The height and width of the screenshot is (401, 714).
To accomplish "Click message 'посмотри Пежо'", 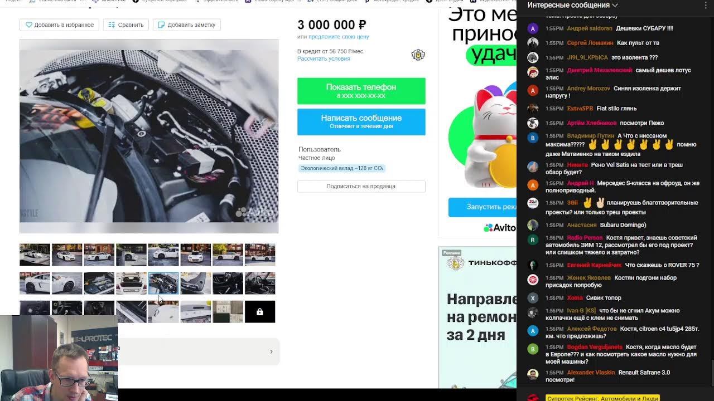I will pos(642,123).
